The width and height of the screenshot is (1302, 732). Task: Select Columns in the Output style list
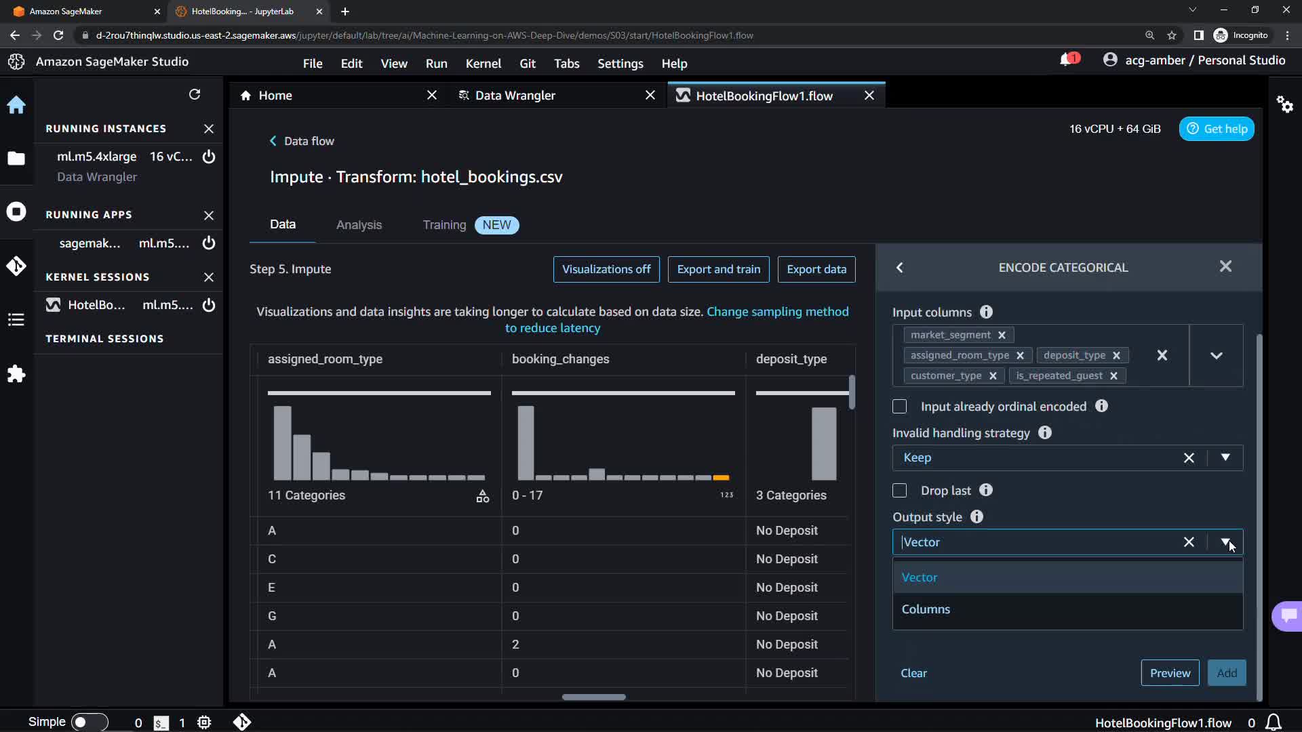click(926, 609)
